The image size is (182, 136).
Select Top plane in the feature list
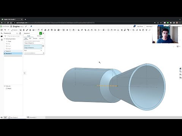pyautogui.click(x=9, y=44)
